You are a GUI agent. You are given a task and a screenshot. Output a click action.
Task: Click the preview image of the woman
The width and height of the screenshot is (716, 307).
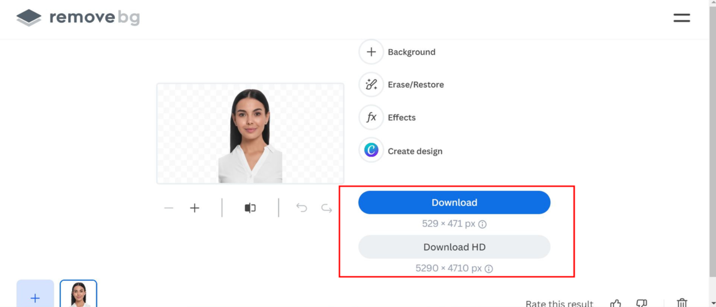point(250,133)
